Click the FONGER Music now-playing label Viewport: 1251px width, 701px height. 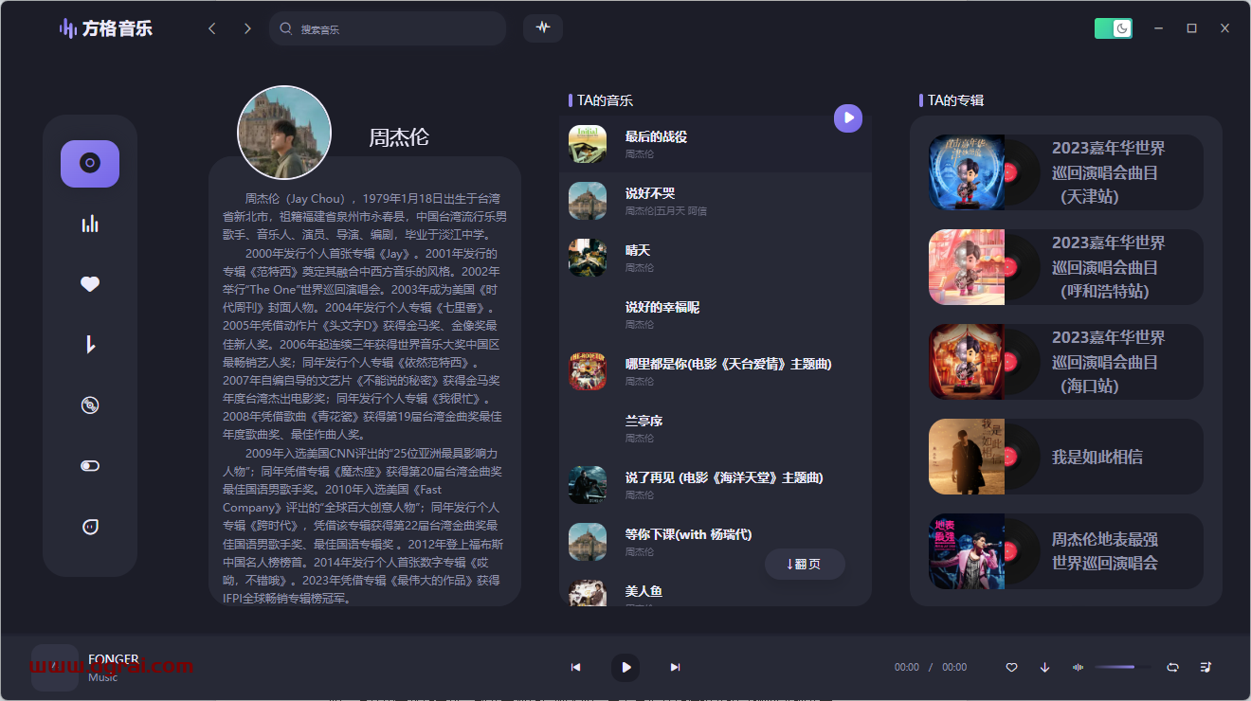[114, 667]
